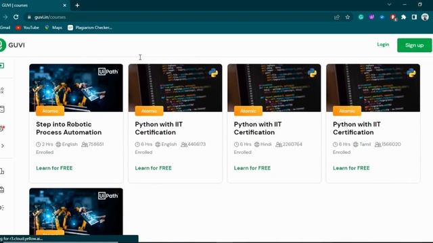Click Learn for FREE on Hindi Python card

[252, 168]
